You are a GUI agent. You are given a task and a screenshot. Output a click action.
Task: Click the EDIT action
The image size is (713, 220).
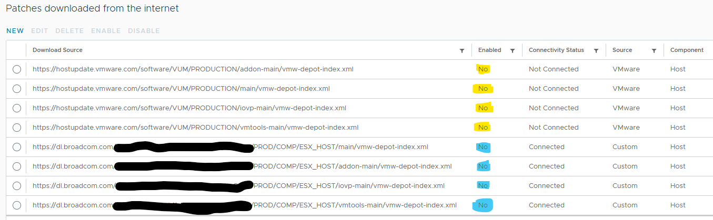tap(39, 31)
